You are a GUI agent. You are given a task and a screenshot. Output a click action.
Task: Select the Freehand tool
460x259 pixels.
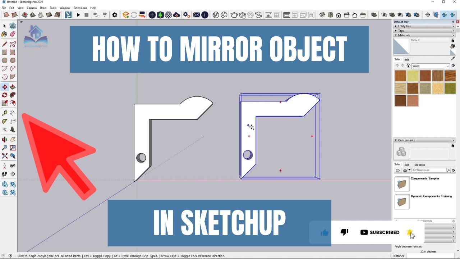point(13,44)
